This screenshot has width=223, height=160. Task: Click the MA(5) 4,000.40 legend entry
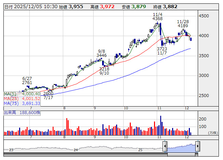pos(22,94)
